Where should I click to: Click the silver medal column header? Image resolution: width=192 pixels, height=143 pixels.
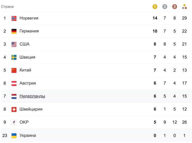coord(165,6)
